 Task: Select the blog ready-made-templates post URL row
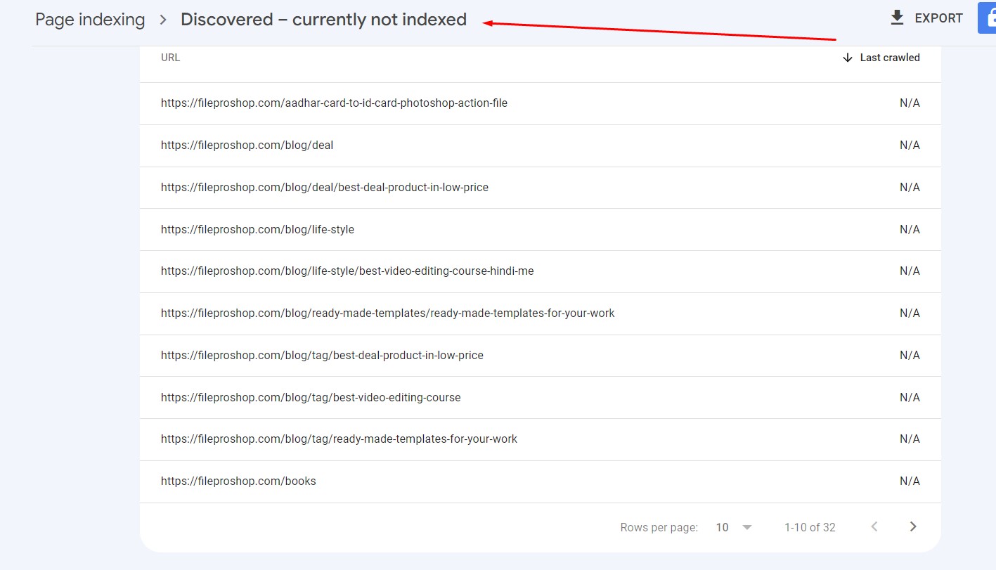(387, 313)
